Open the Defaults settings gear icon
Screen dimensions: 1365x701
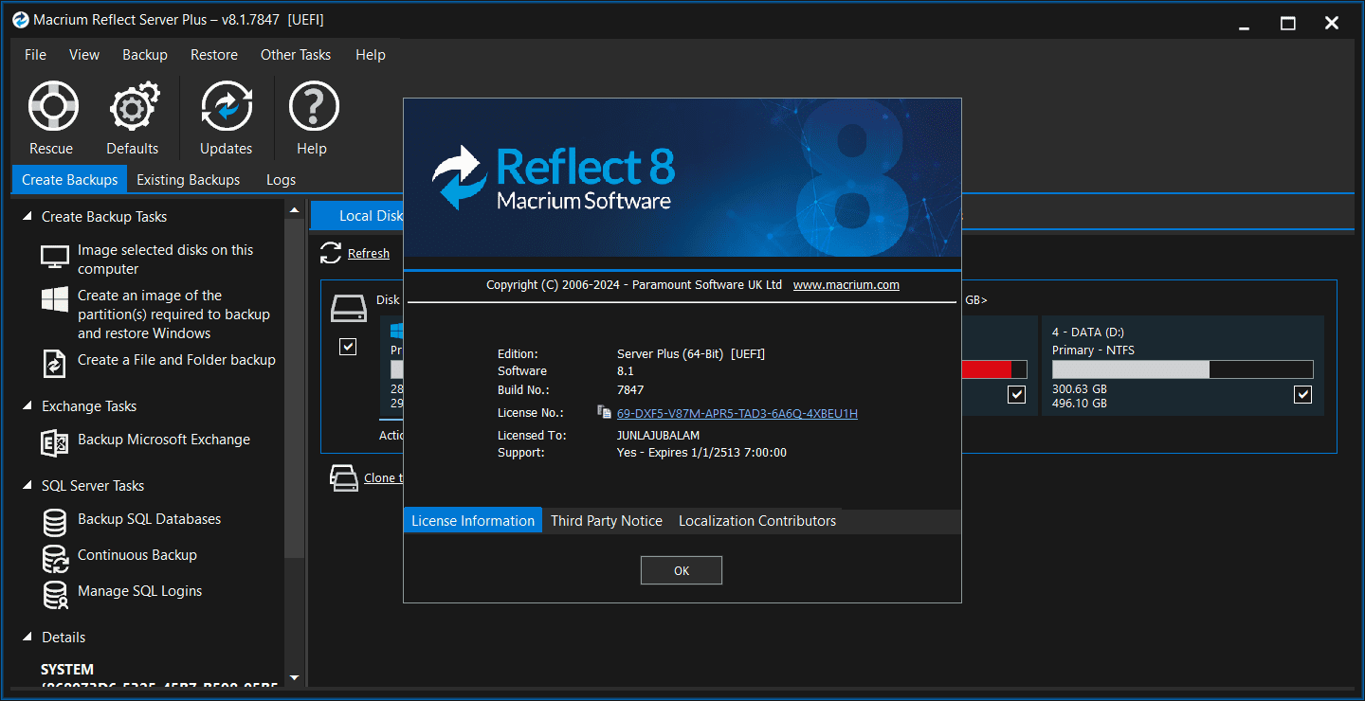133,106
